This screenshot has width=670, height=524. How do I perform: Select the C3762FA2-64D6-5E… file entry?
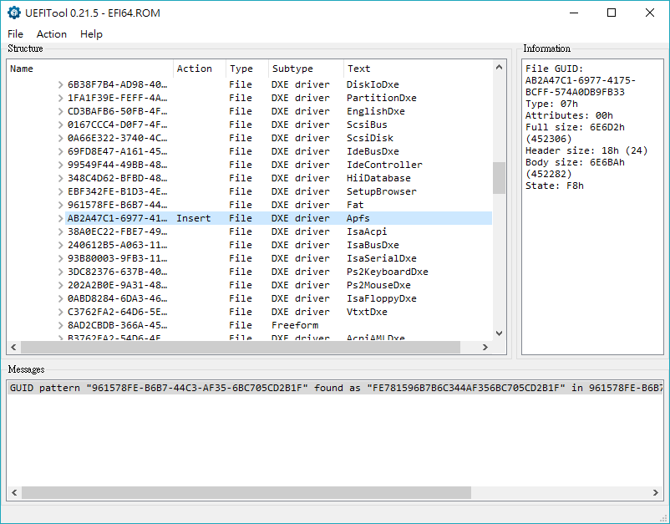pos(118,312)
